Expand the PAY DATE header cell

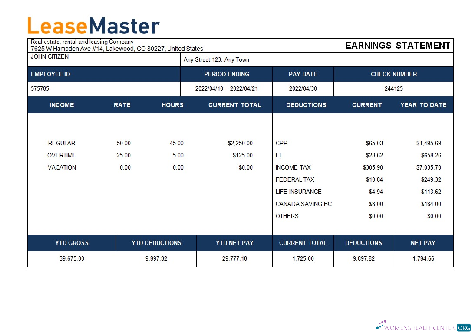[x=303, y=74]
